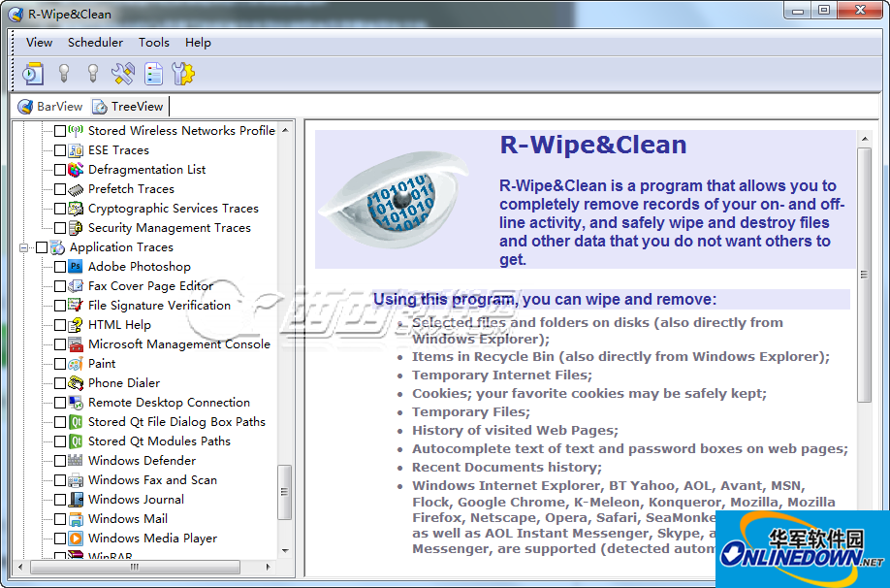Click the tree panel scroll-down arrow
Screen dimensions: 890x588
[x=285, y=550]
